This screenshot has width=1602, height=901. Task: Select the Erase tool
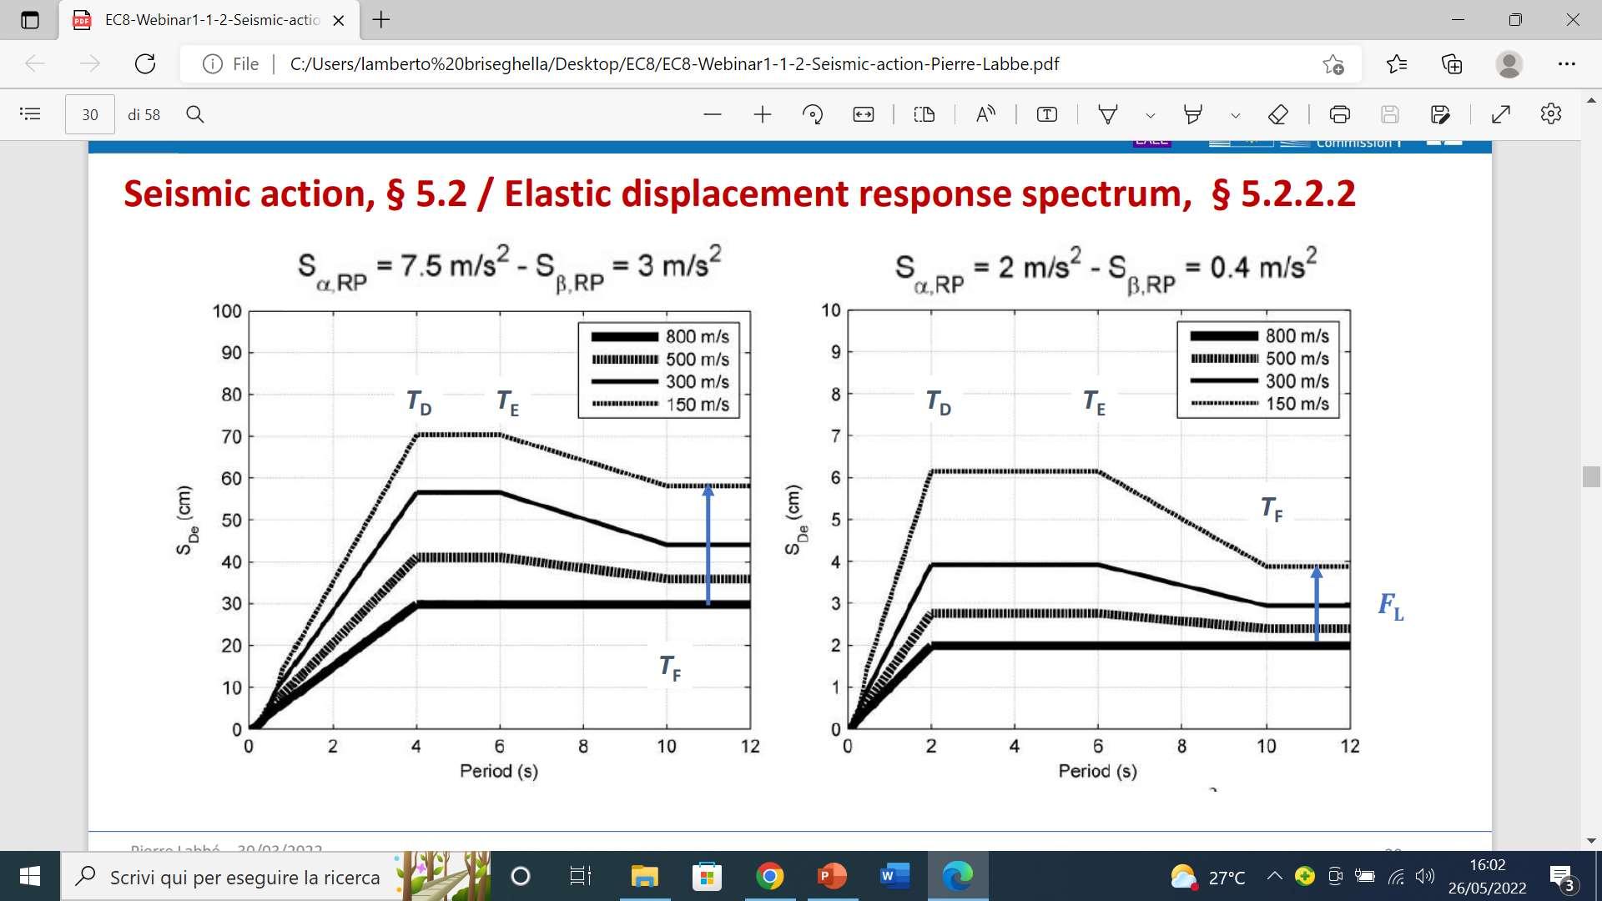click(x=1277, y=114)
